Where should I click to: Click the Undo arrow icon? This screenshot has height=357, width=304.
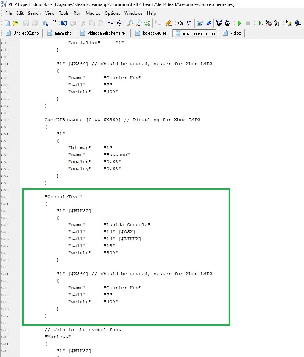[64, 23]
